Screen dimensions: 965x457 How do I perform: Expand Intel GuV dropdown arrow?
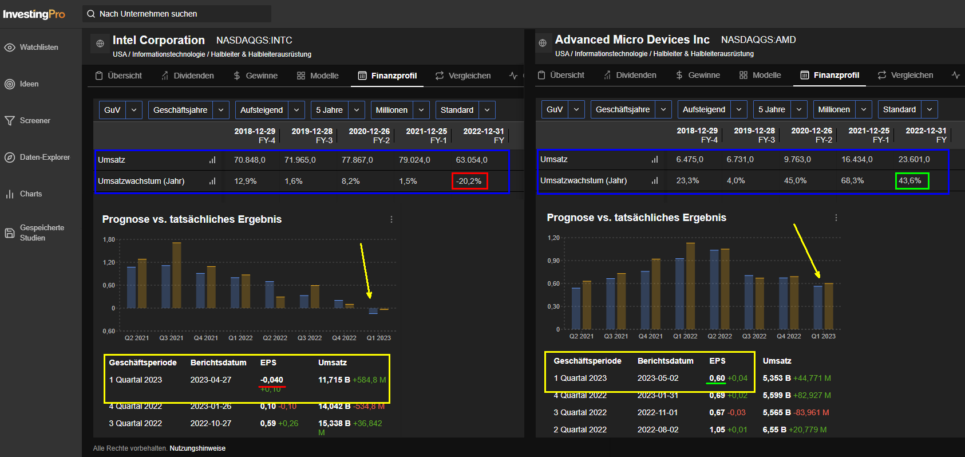[134, 110]
